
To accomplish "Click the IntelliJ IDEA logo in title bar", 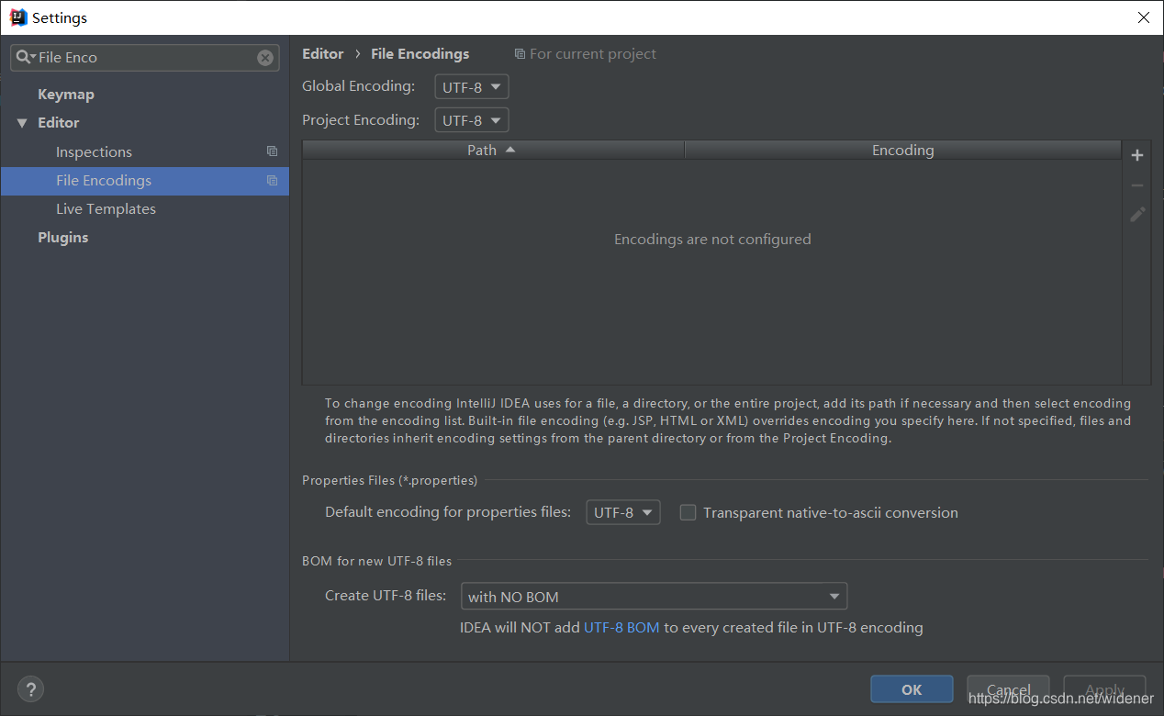I will point(17,17).
